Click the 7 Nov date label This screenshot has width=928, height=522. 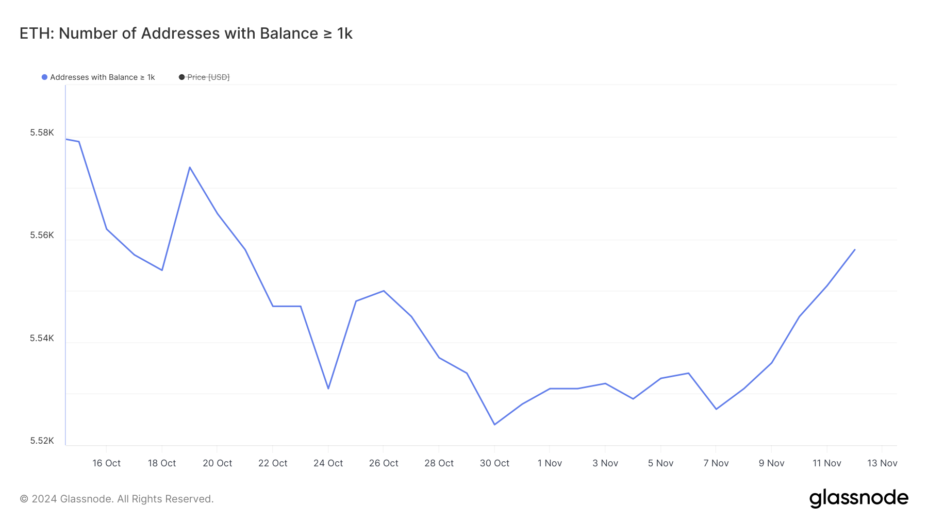716,463
